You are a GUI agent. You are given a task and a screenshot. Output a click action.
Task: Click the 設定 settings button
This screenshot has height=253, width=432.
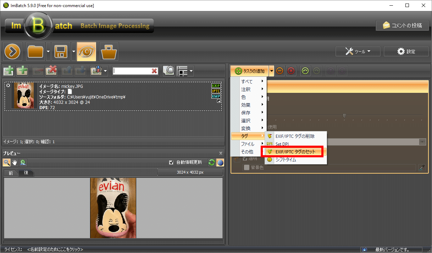pos(406,51)
